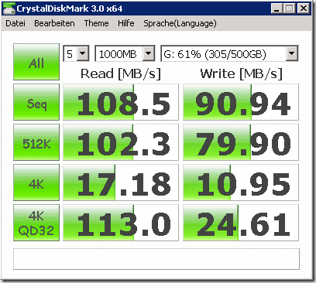
Task: Expand the drive dropdown showing G: 61%
Action: (x=291, y=53)
